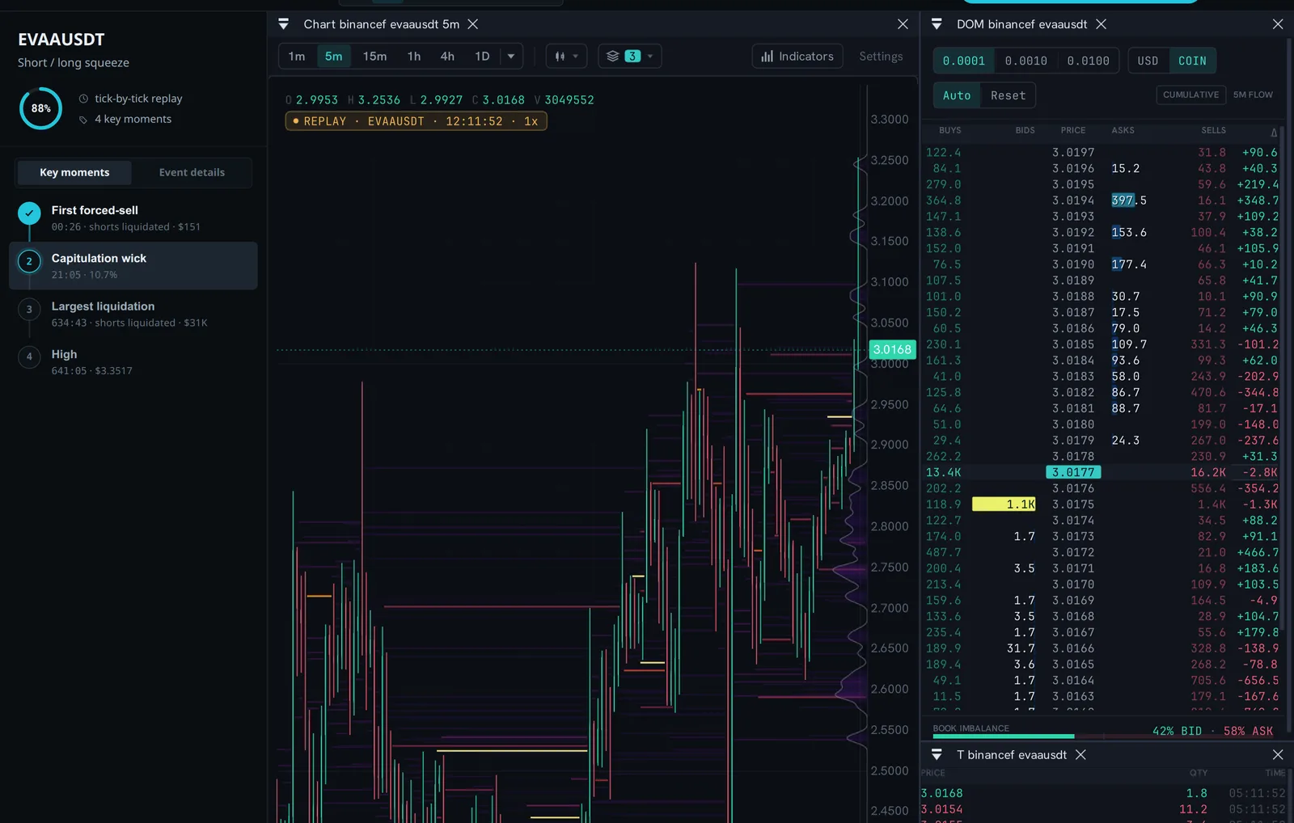Close the Chart panel with right X
Screen dimensions: 1294x823
point(903,24)
